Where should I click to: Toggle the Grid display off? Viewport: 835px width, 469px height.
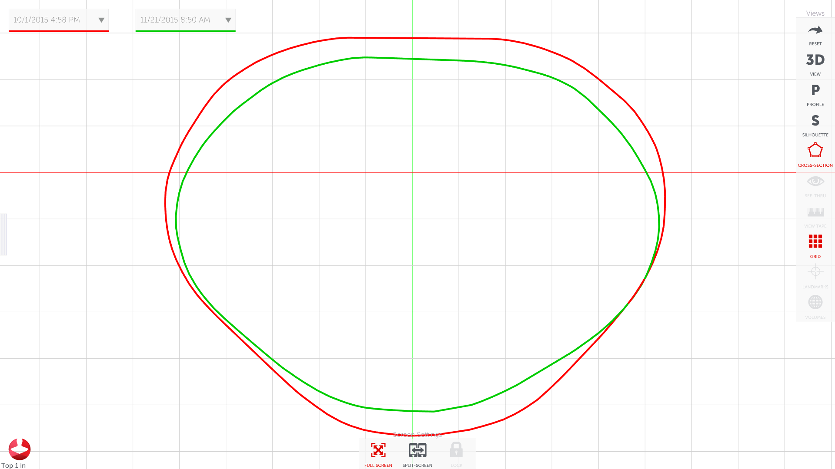tap(815, 242)
